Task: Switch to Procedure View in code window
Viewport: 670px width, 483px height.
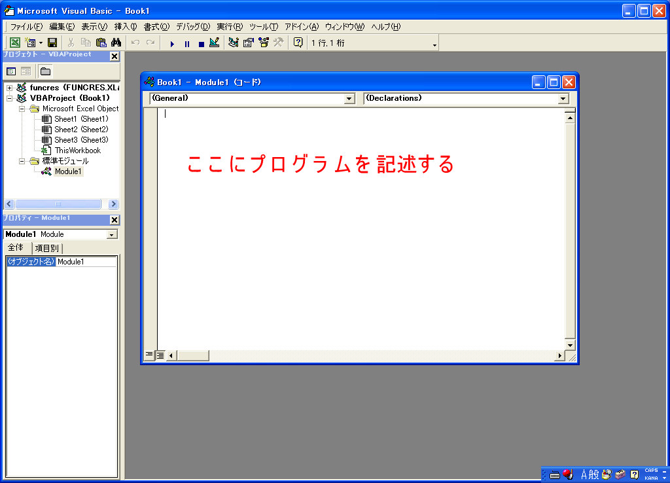Action: click(x=149, y=355)
